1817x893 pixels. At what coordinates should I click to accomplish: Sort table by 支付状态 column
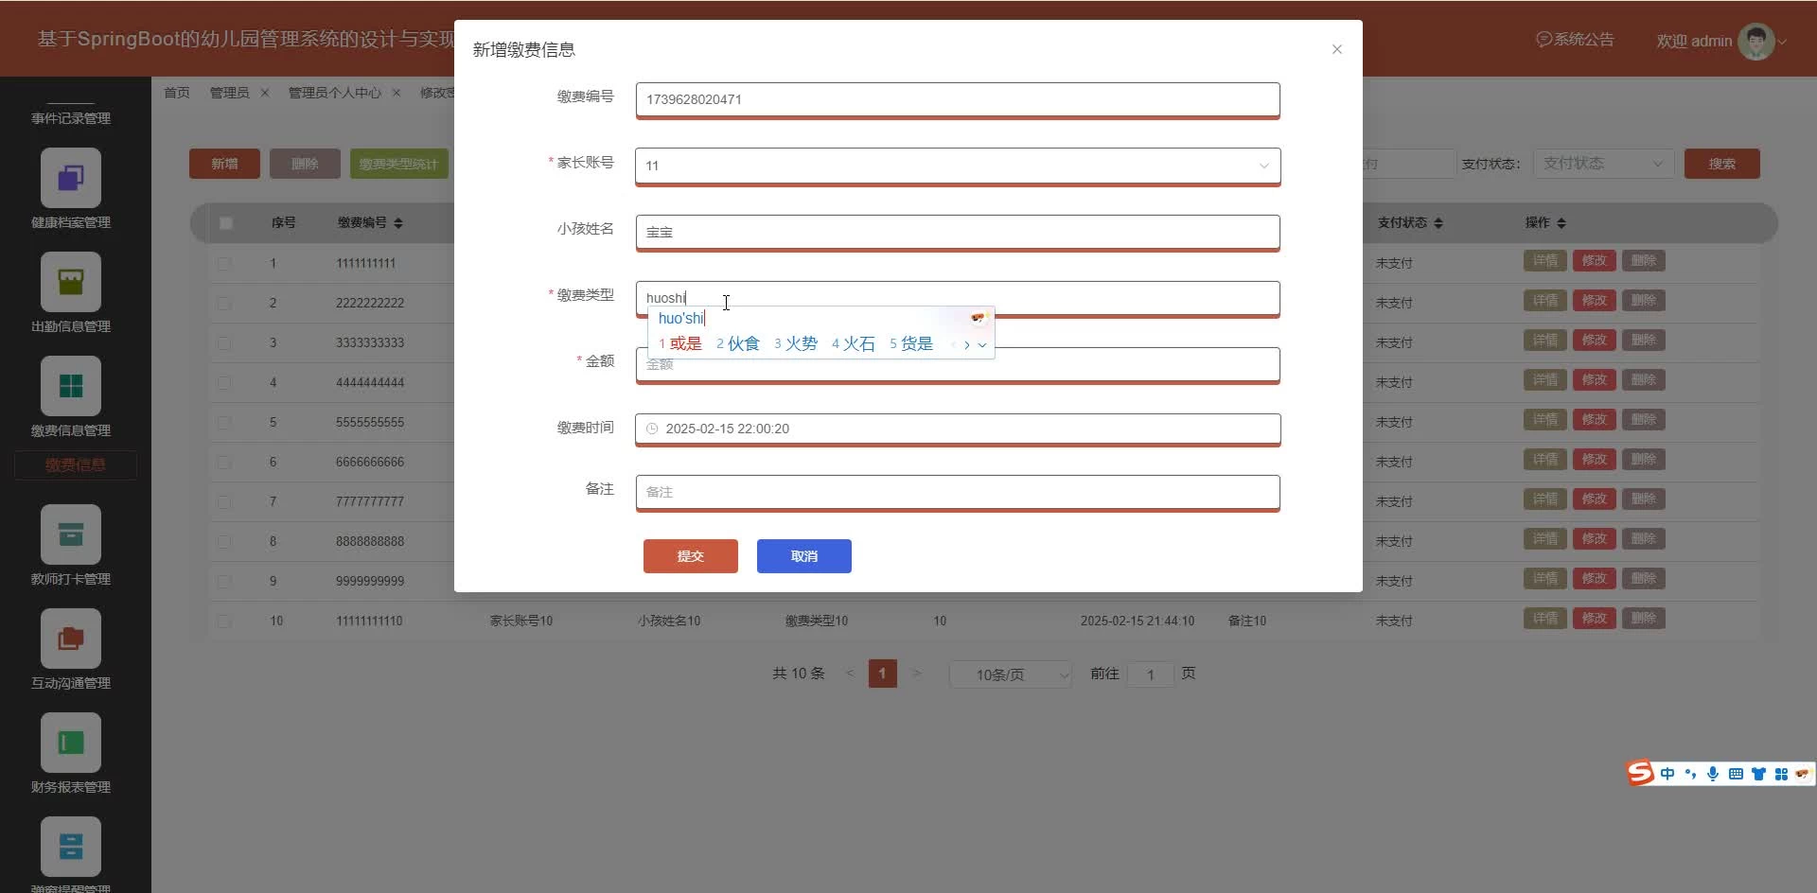[x=1438, y=223]
